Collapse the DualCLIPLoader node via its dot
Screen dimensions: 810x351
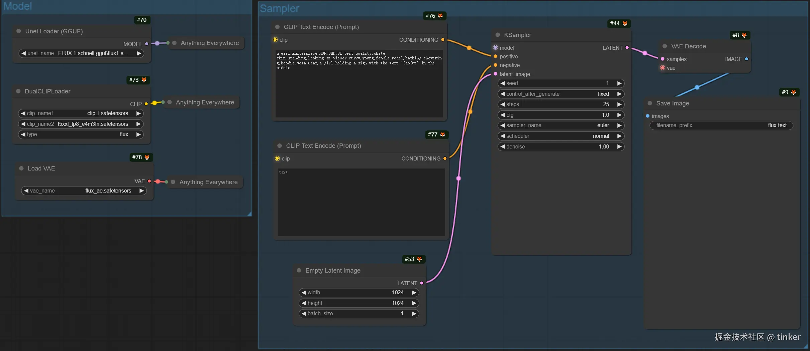18,91
